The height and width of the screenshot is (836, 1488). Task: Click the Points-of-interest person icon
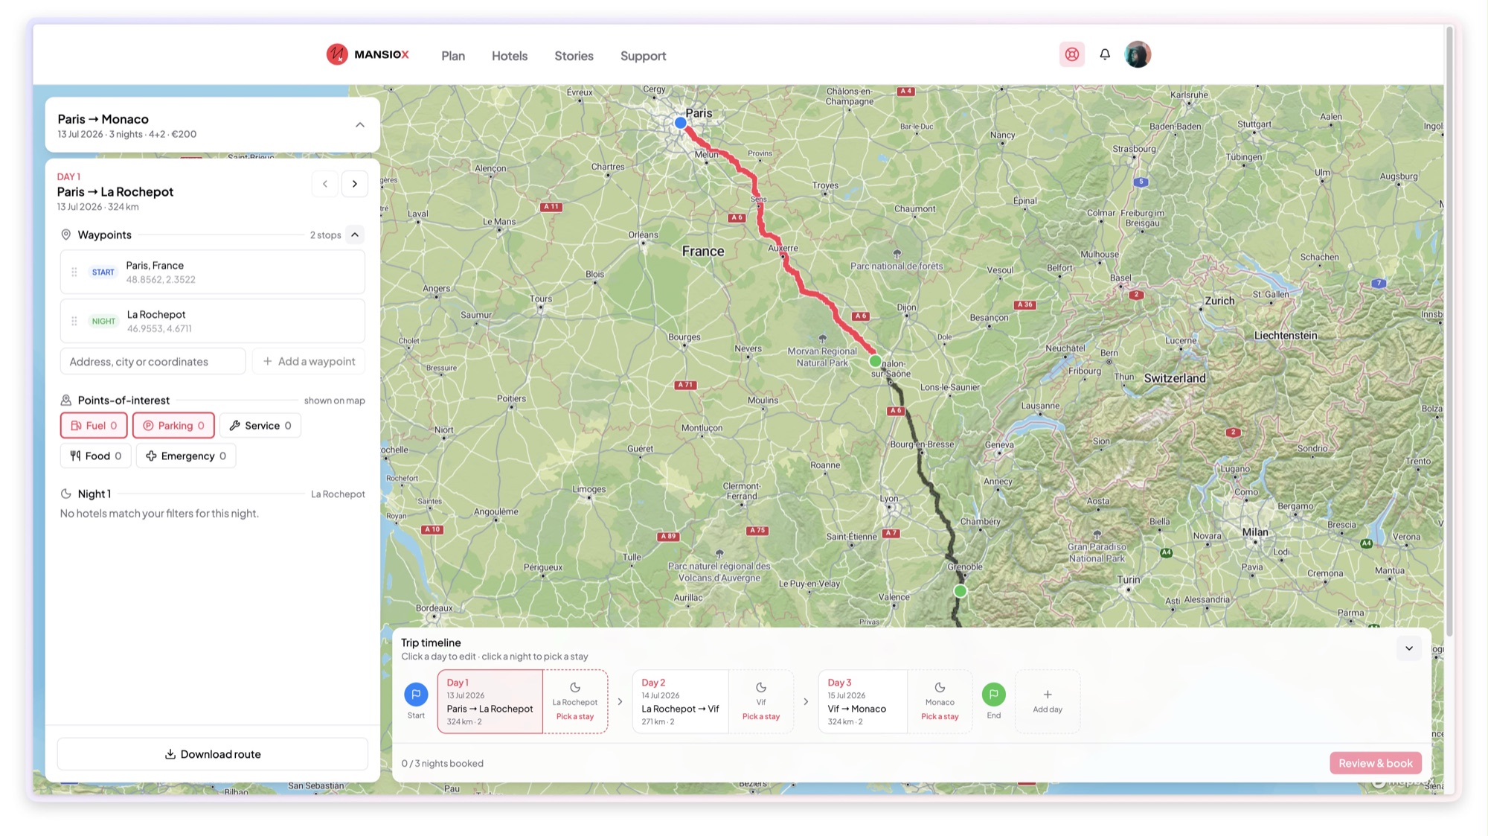pyautogui.click(x=65, y=400)
